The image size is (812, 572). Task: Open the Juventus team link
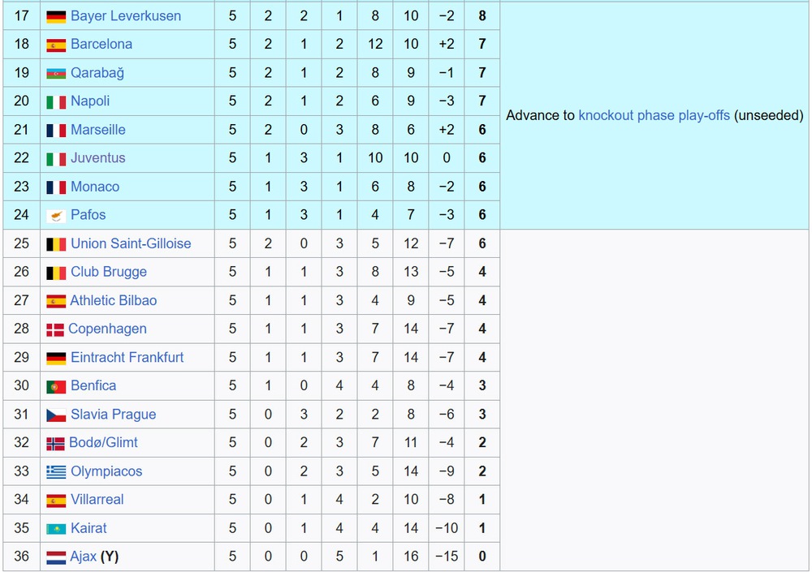(98, 158)
